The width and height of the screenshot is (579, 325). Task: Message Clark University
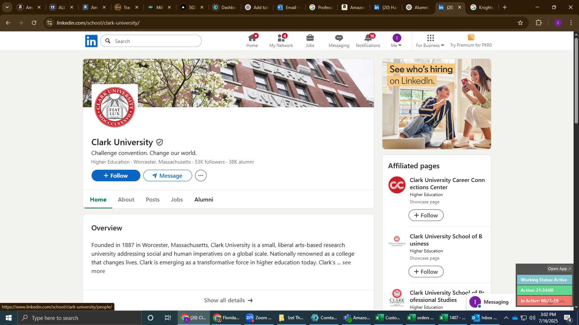168,175
